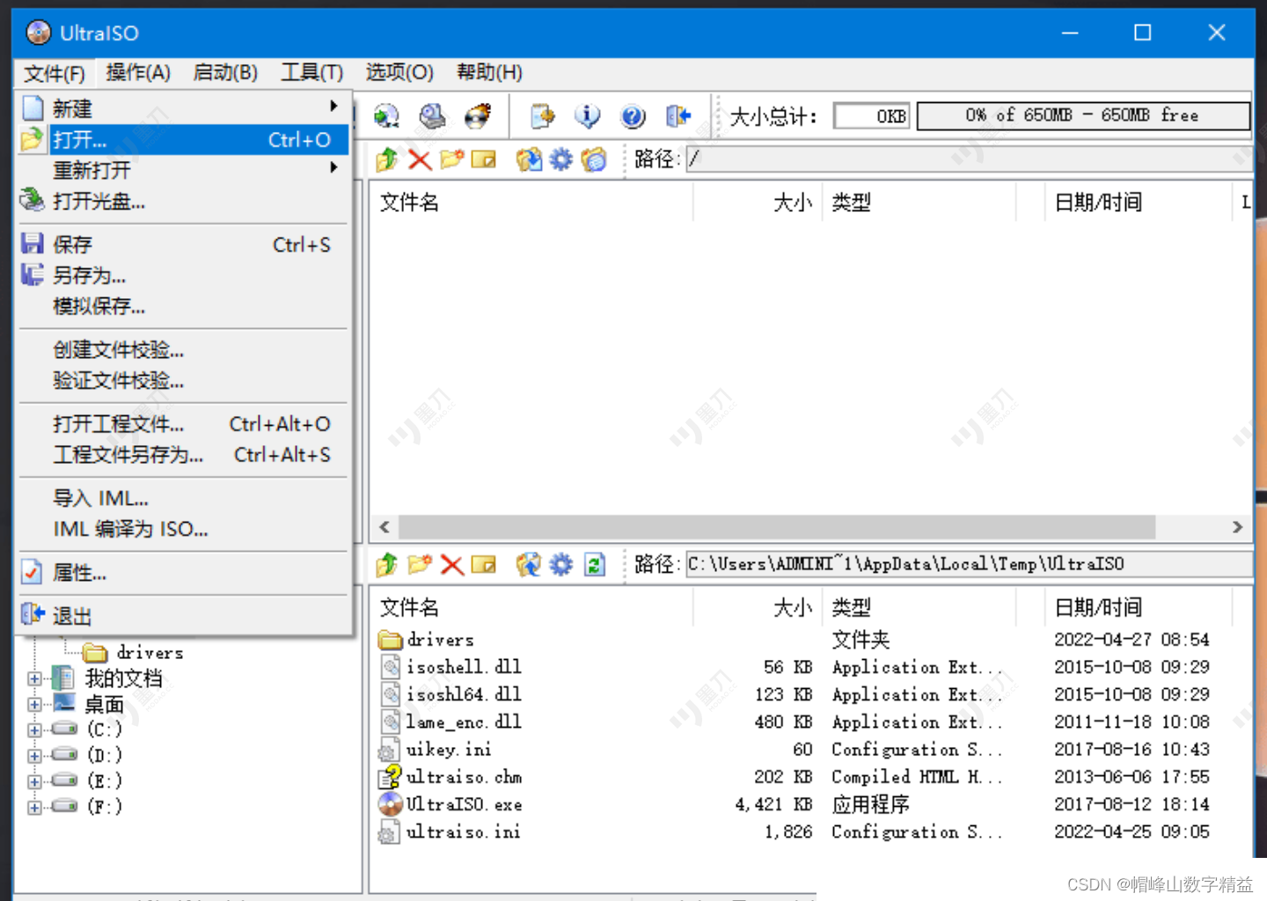
Task: Click the extract icon in the ISO pane toolbar
Action: (529, 159)
